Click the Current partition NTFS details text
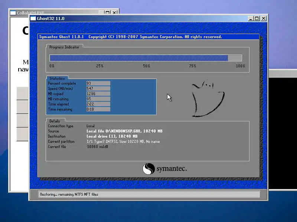This screenshot has height=222, width=297. [x=123, y=141]
